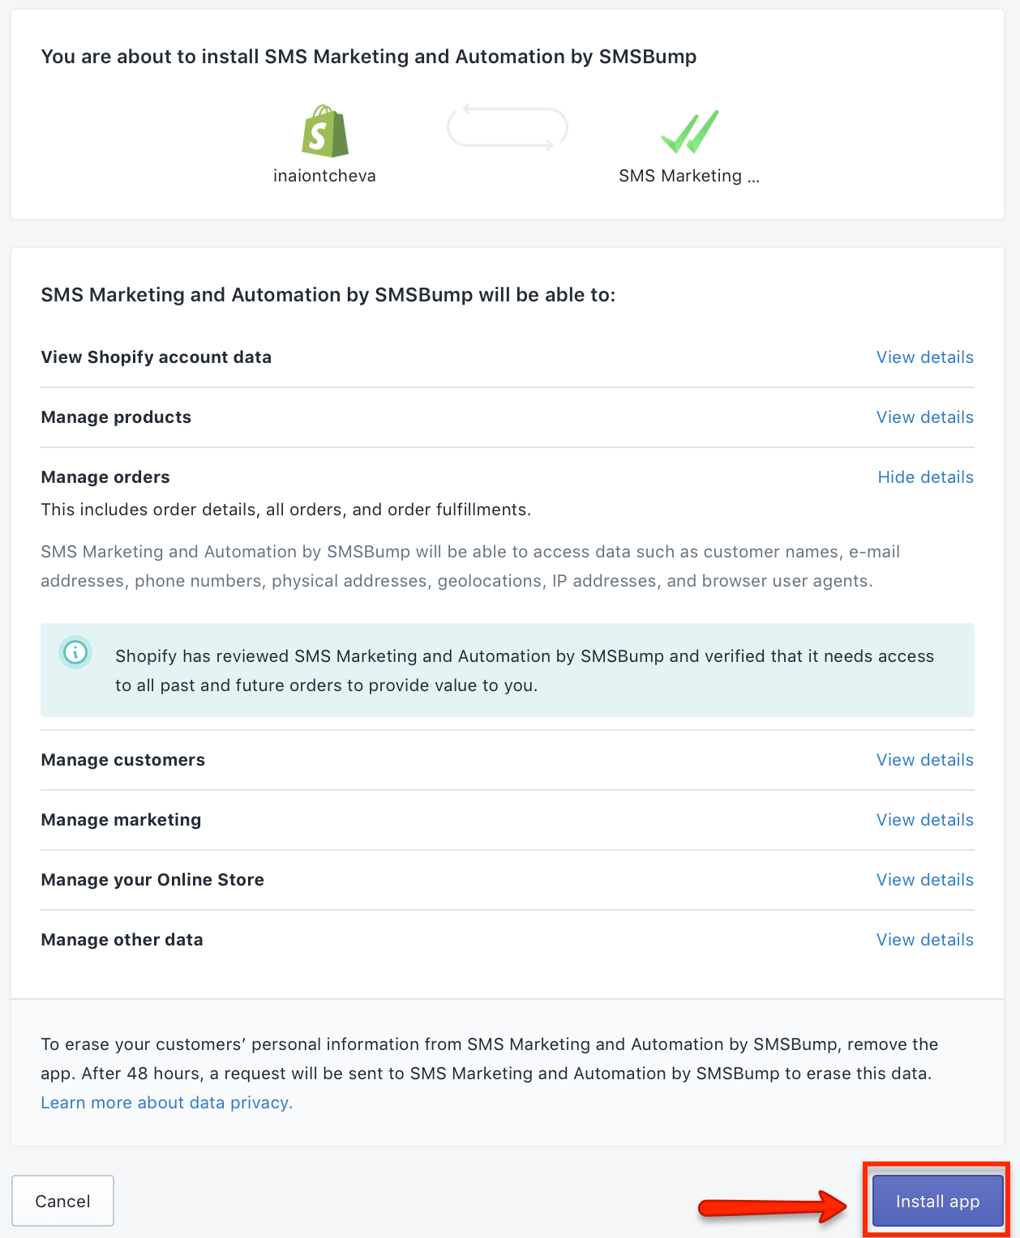Image resolution: width=1020 pixels, height=1238 pixels.
Task: Hide details for Manage orders
Action: tap(925, 477)
